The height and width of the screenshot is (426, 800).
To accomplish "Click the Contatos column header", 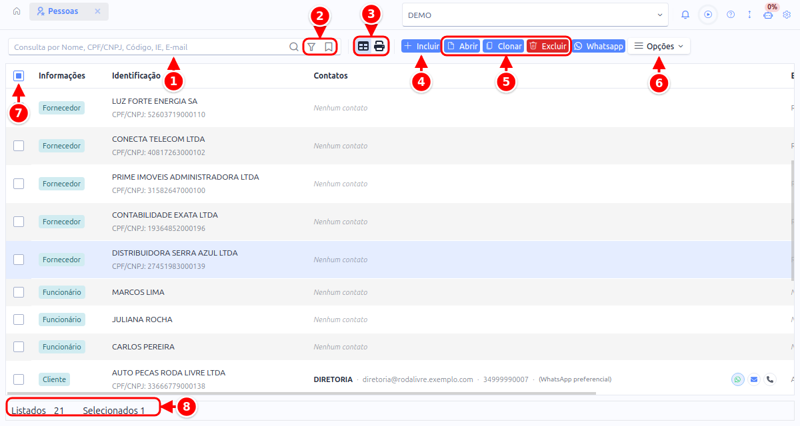I will tap(331, 76).
